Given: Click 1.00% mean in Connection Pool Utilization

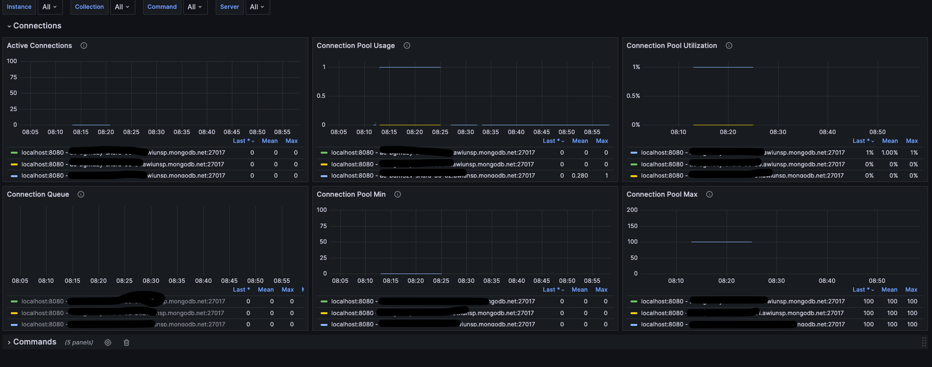Looking at the screenshot, I should [x=890, y=153].
